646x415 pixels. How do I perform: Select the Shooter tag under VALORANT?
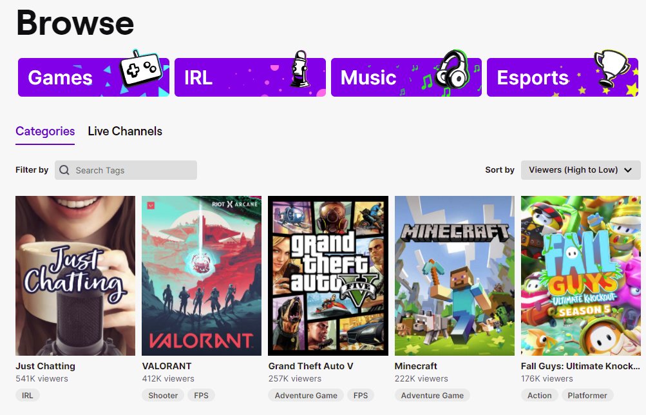tap(163, 395)
